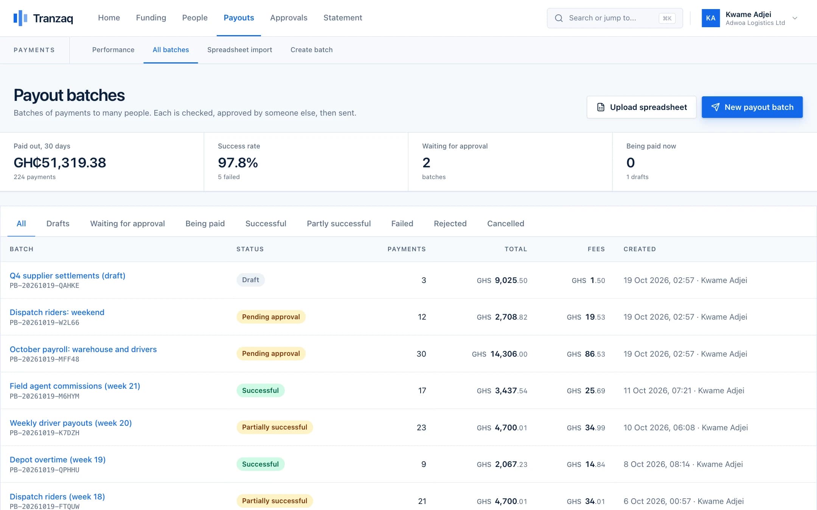Screen dimensions: 817x510
Task: Click the spreadsheet icon on Upload spreadsheet
Action: 601,107
